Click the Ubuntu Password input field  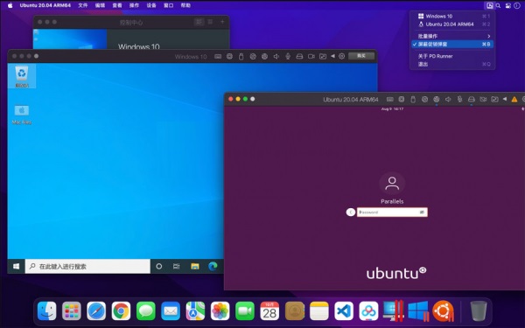[x=392, y=213]
